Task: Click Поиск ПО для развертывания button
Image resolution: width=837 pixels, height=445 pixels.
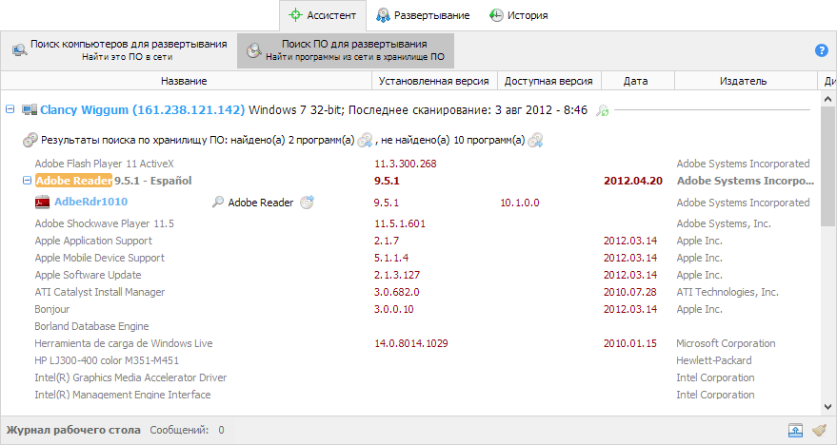Action: coord(346,50)
